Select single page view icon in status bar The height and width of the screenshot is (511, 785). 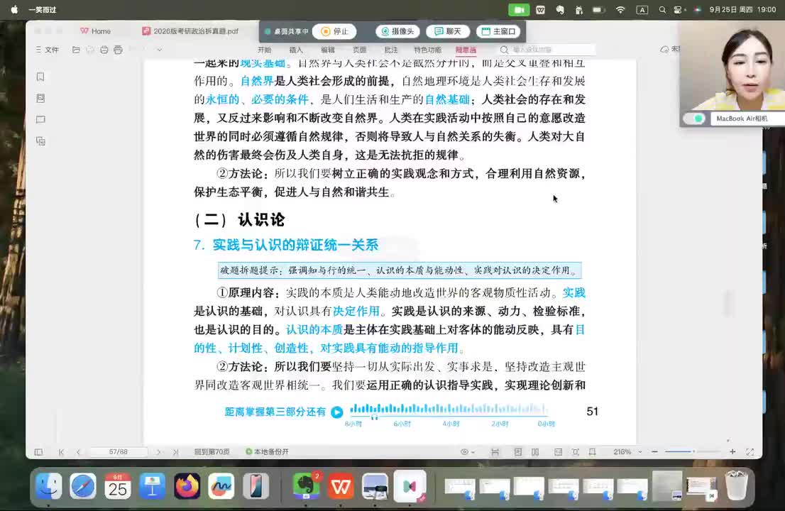point(518,452)
